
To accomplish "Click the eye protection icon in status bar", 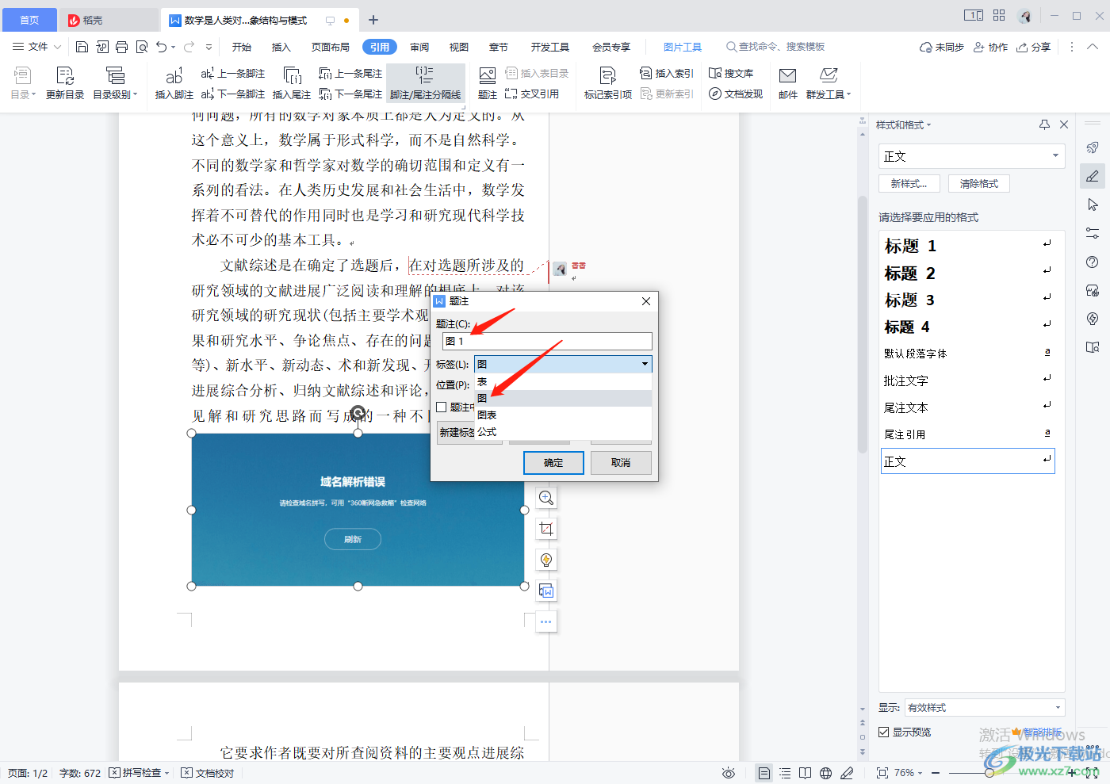I will tap(729, 773).
